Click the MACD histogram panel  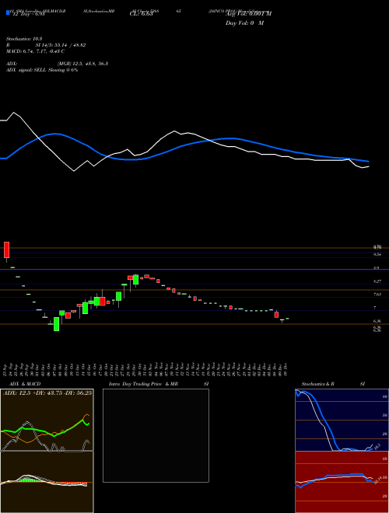click(47, 482)
